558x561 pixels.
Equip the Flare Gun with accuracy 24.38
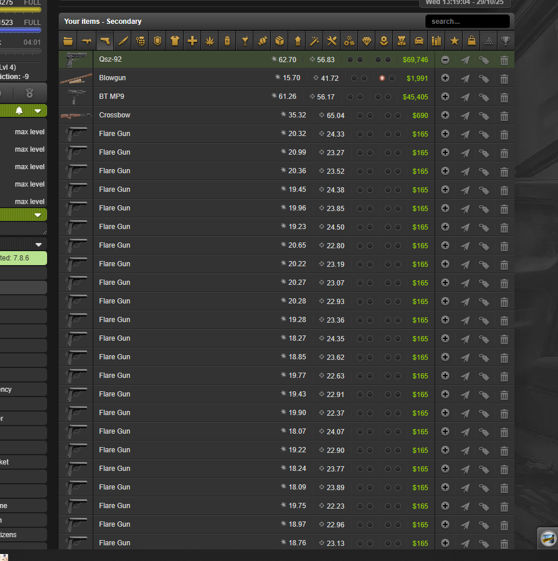(445, 190)
